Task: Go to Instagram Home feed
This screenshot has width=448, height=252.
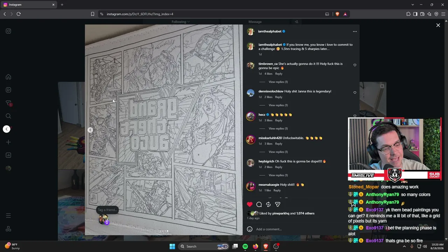Action: coord(8,77)
